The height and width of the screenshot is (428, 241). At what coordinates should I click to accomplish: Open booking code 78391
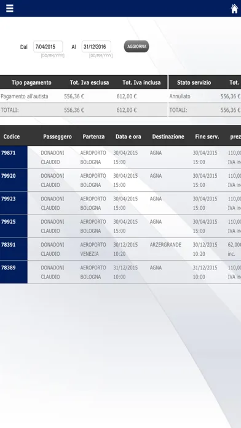click(x=9, y=245)
